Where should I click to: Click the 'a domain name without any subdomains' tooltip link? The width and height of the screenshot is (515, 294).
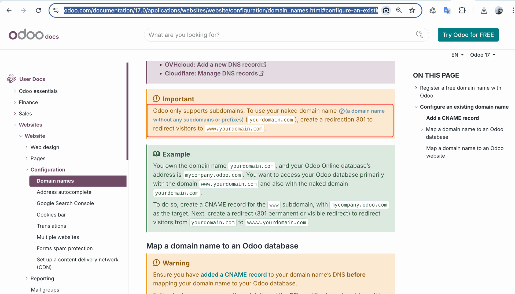[269, 115]
